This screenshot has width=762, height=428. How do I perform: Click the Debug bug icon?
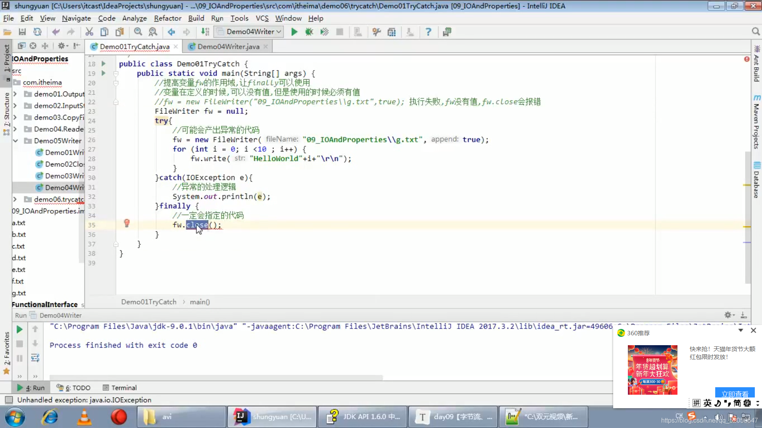click(309, 32)
